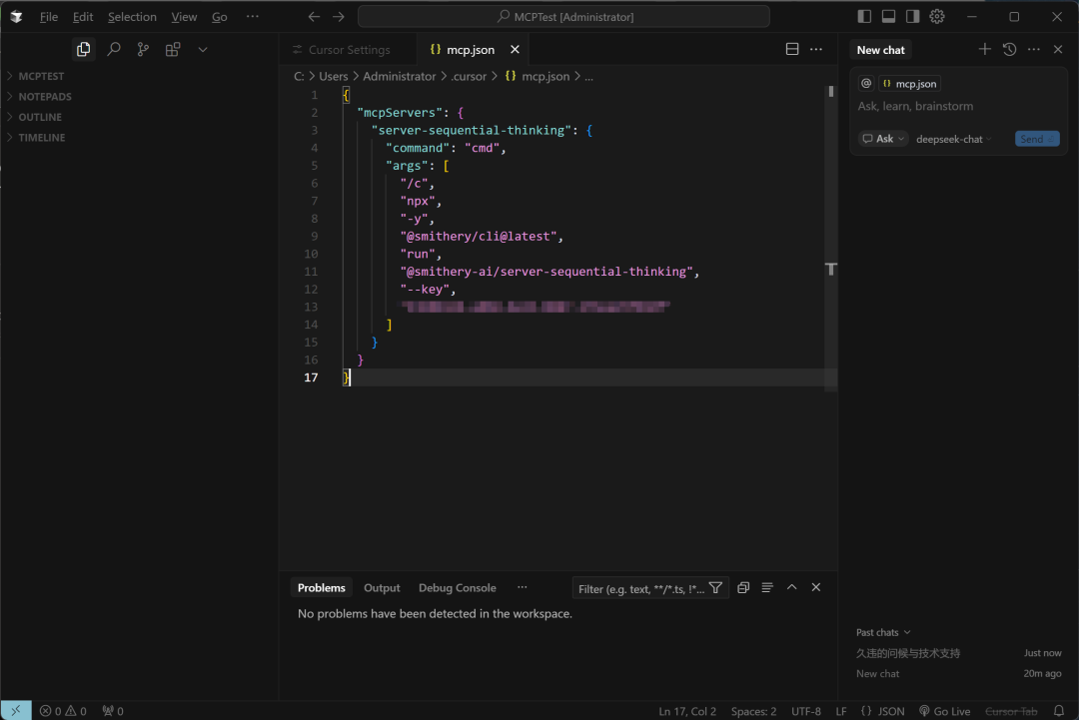
Task: Click split editor layout icon
Action: (x=792, y=49)
